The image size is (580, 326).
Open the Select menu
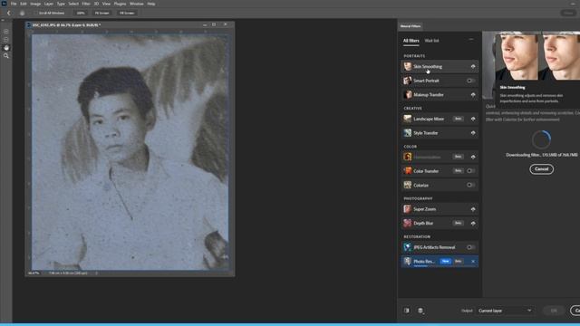coord(73,4)
